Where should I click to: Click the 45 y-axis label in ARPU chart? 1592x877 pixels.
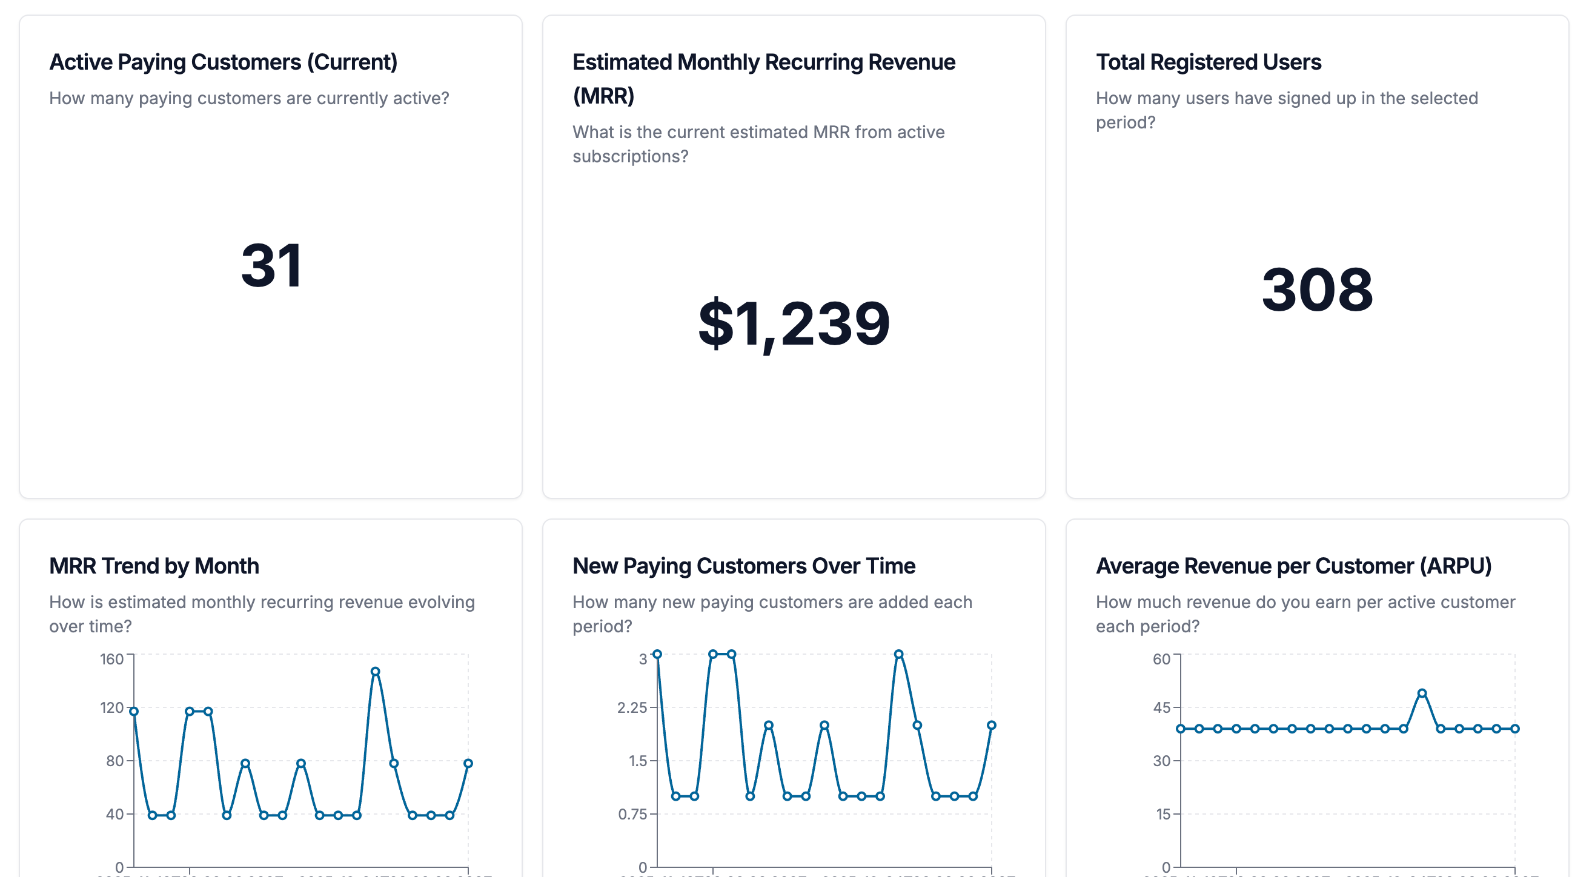(x=1161, y=707)
